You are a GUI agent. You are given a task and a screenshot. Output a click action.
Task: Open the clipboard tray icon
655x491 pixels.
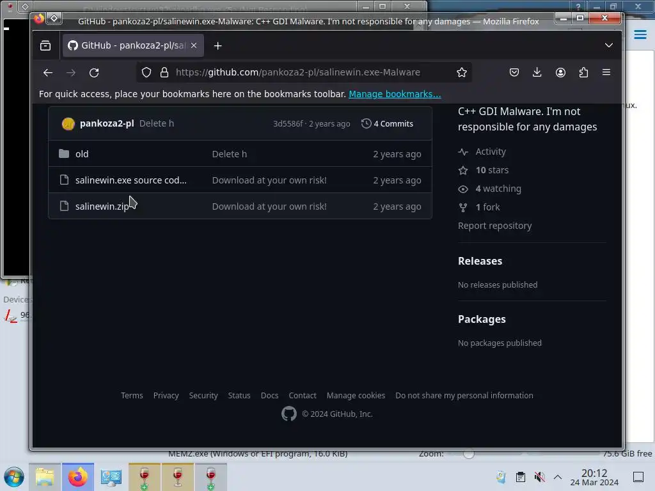521,477
